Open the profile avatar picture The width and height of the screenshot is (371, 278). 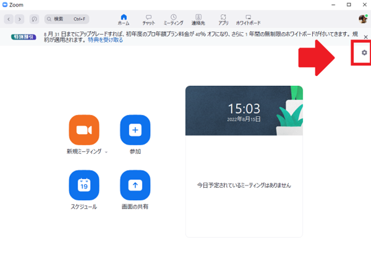tap(363, 19)
